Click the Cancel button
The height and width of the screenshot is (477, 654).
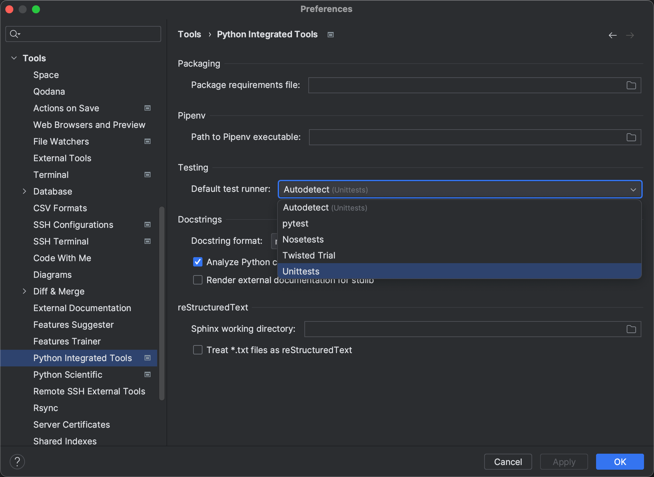click(508, 462)
